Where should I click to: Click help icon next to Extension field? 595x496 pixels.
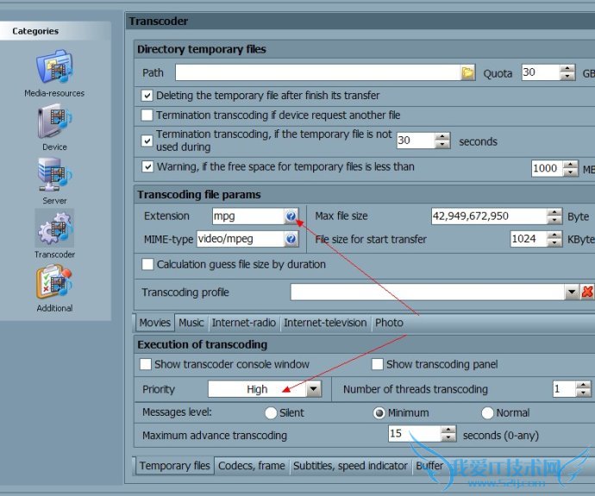point(291,217)
